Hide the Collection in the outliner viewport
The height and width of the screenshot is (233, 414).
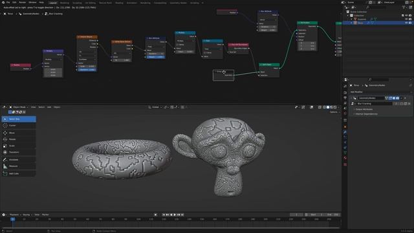click(x=406, y=16)
